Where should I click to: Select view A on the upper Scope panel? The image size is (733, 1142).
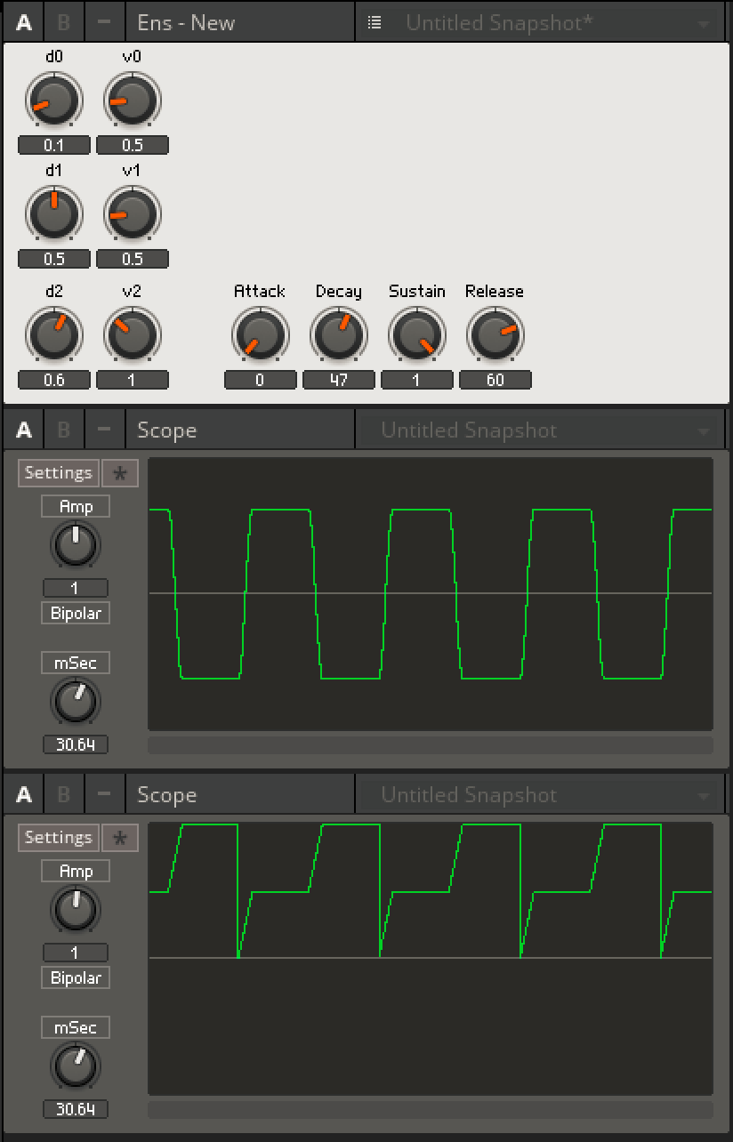click(24, 430)
